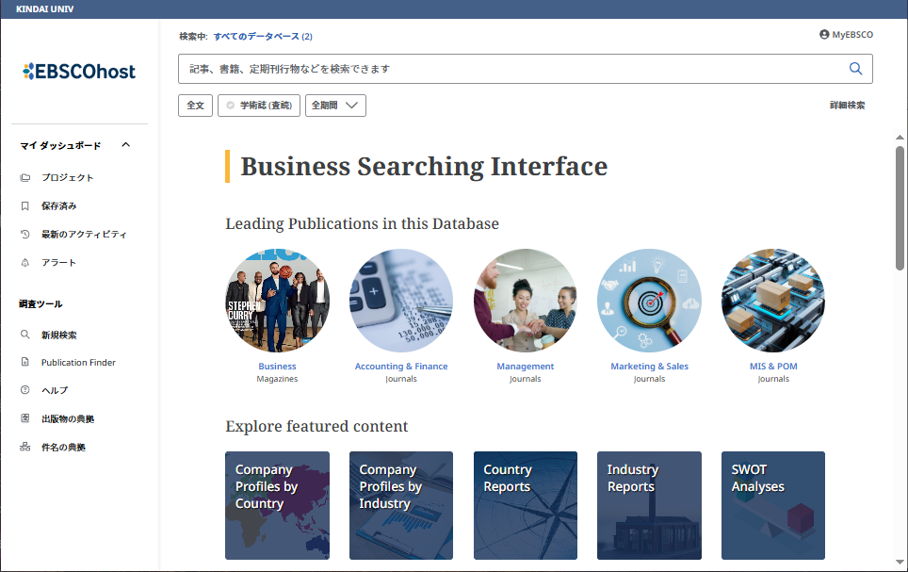Open プロジェクト in the sidebar

(x=67, y=177)
